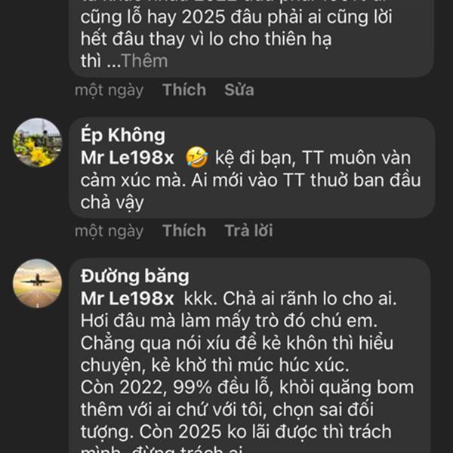
Task: Open Mr Le198x mention in Ép Không's comment
Action: [x=127, y=158]
